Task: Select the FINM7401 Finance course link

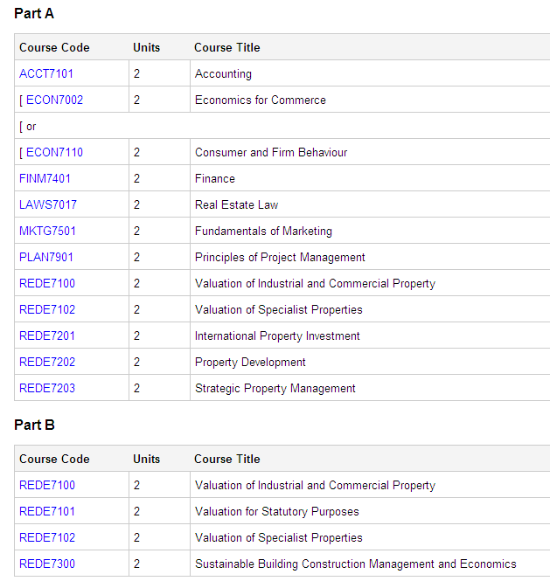Action: (45, 179)
